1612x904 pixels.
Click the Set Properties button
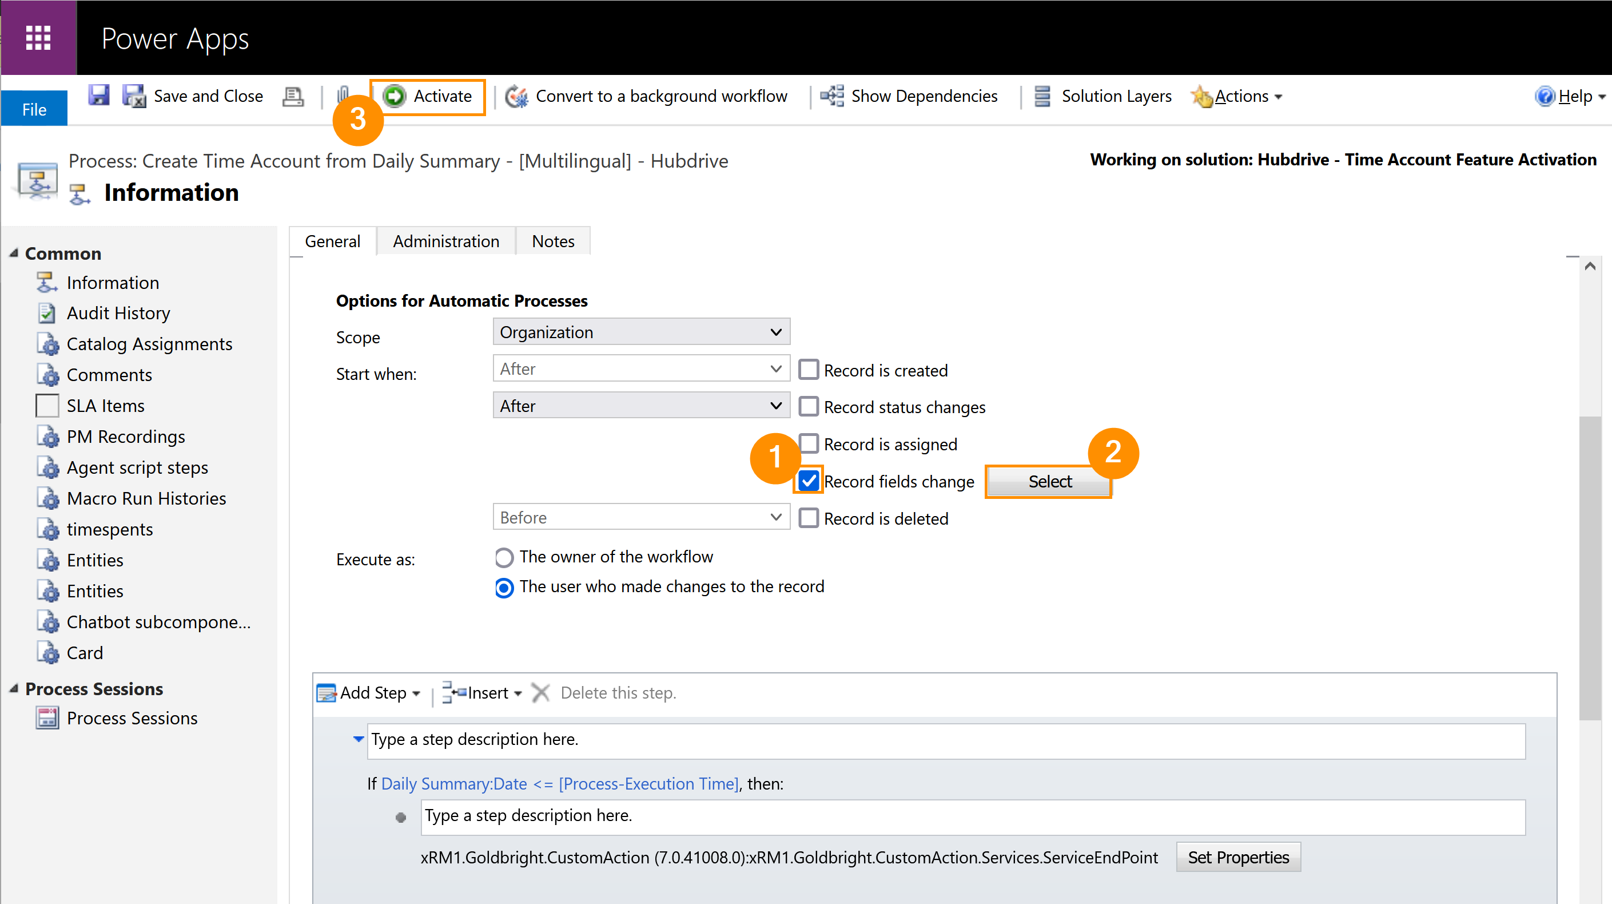[x=1237, y=857]
